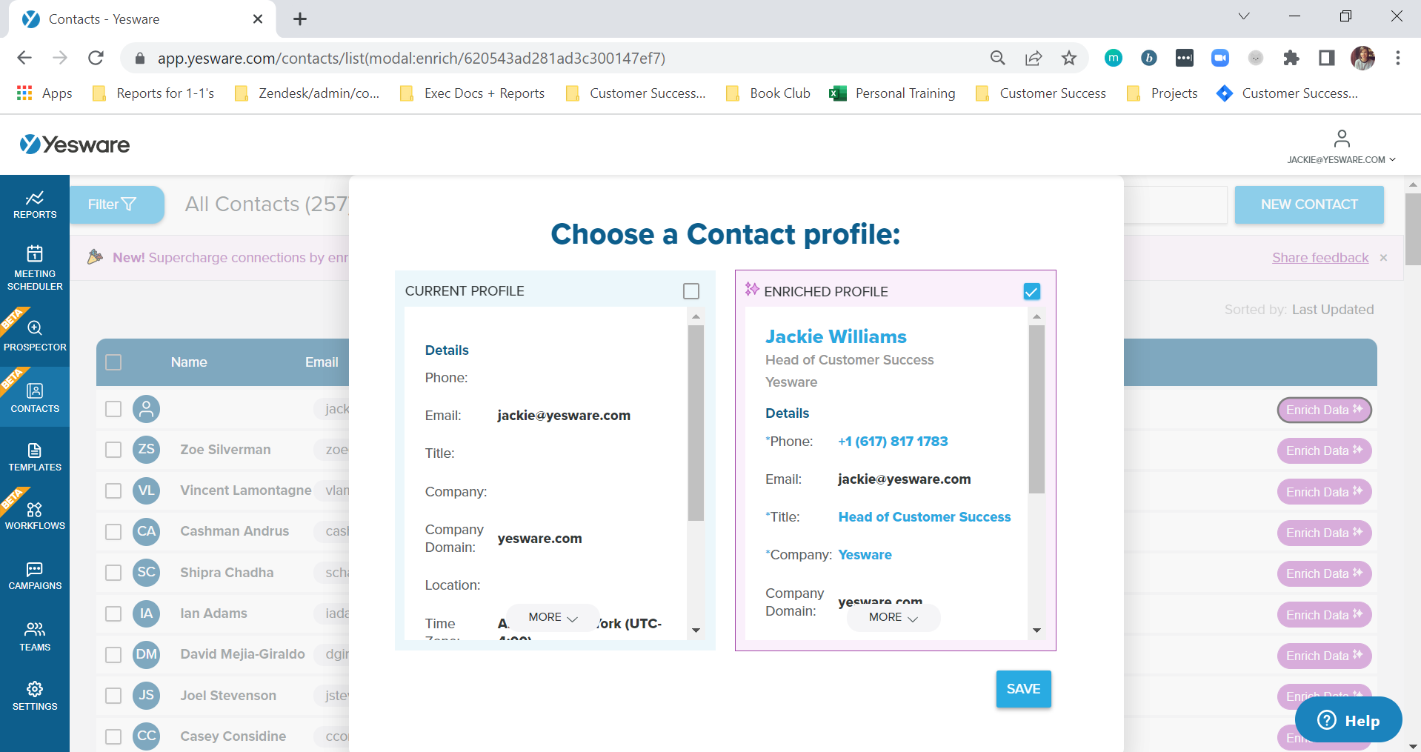Open the Reports for 1-1's bookmark folder

(x=153, y=93)
